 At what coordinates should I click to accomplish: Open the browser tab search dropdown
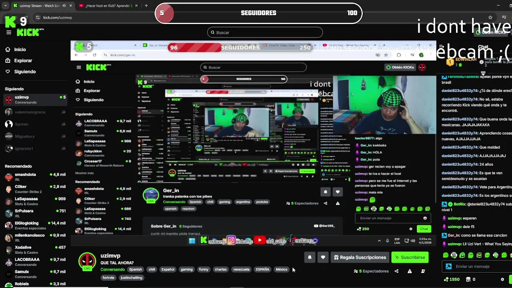click(x=5, y=6)
